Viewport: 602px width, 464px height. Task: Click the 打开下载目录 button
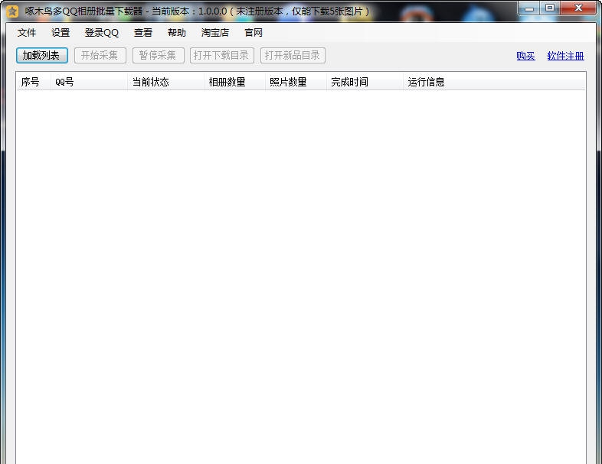click(x=222, y=56)
